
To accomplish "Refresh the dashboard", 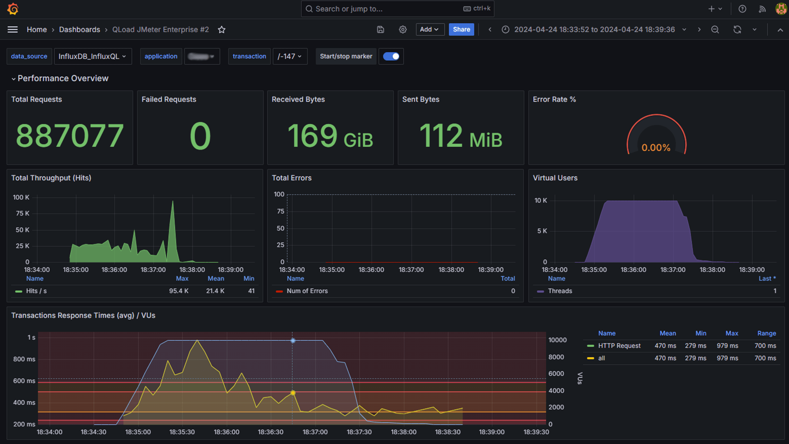I will [x=737, y=29].
